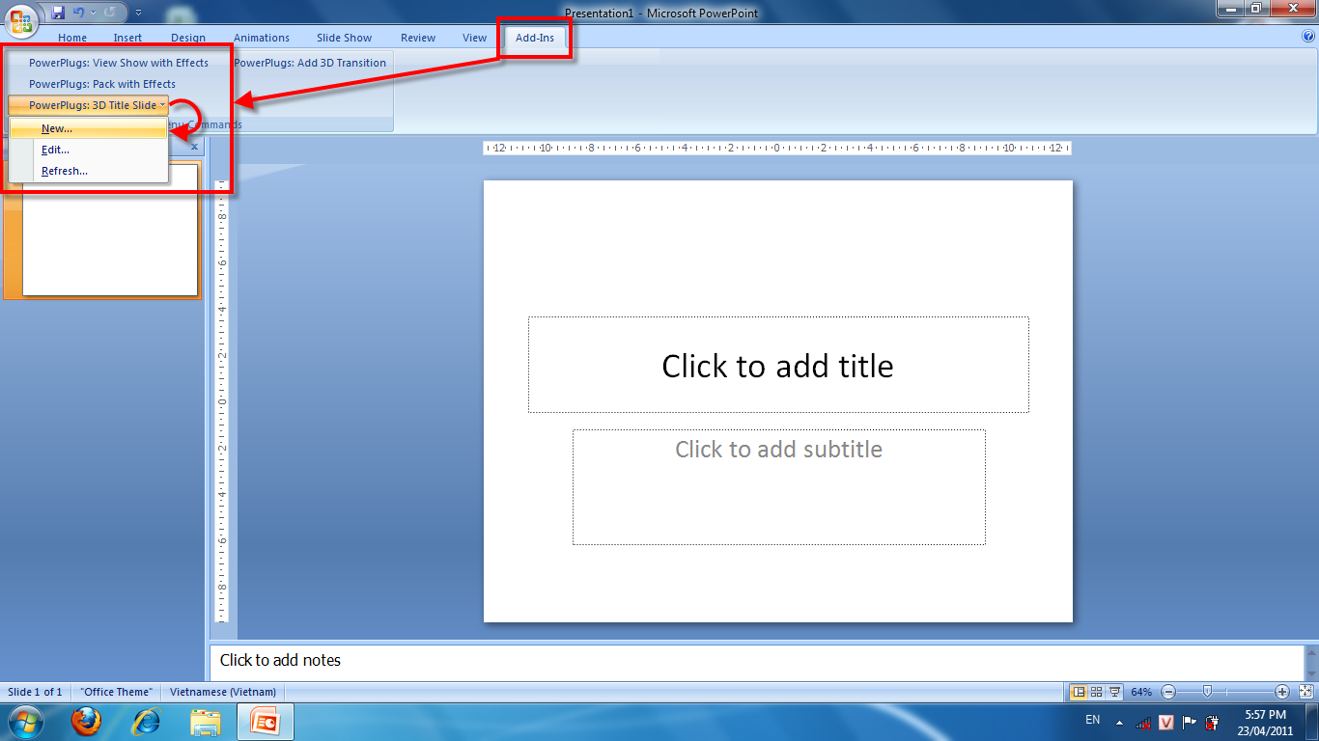Click PowerPlugs: Pack with Effects

[101, 84]
